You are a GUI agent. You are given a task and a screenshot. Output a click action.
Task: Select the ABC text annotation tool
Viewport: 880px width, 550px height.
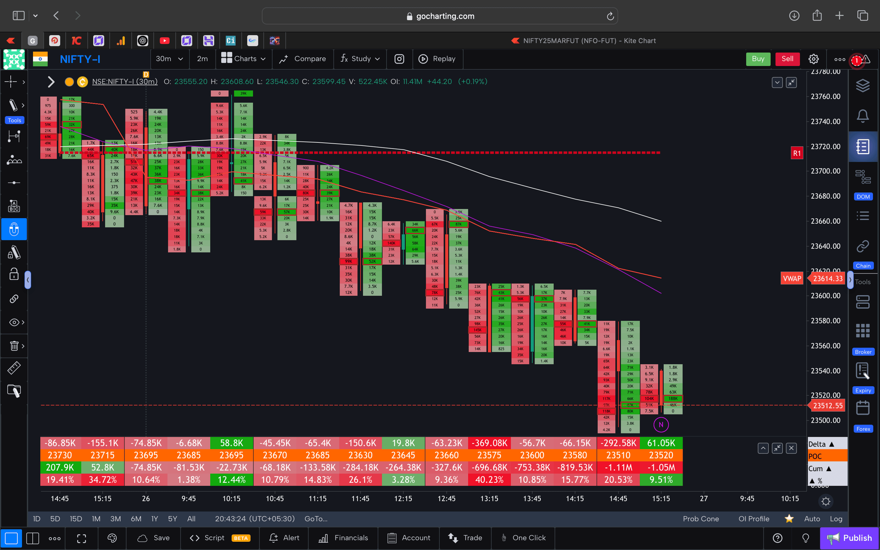[14, 206]
